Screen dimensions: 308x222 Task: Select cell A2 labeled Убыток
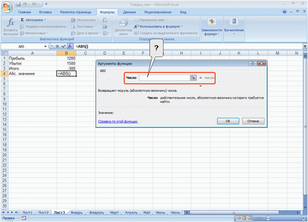pyautogui.click(x=32, y=63)
